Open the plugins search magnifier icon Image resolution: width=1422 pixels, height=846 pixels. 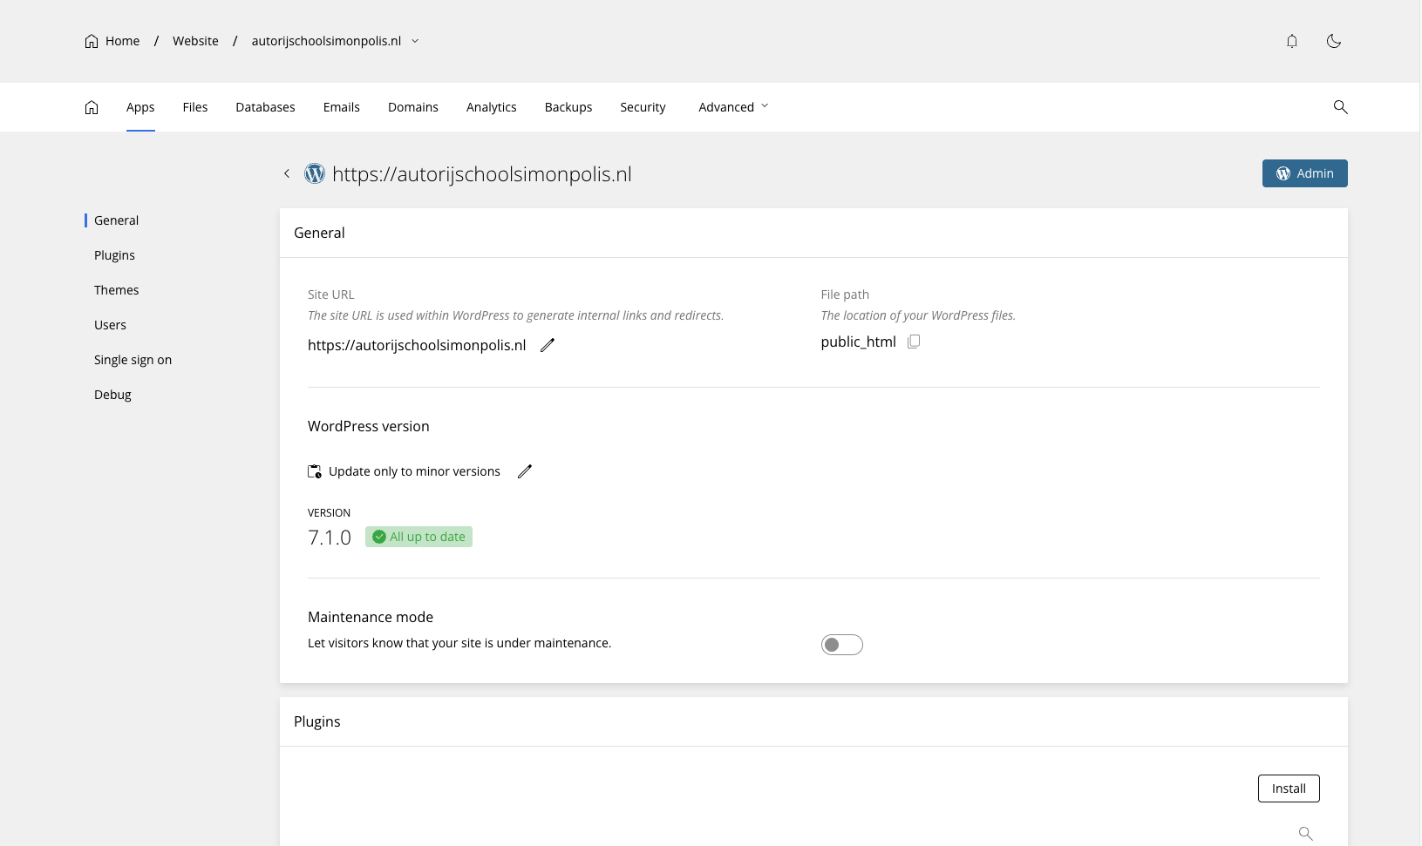point(1306,834)
